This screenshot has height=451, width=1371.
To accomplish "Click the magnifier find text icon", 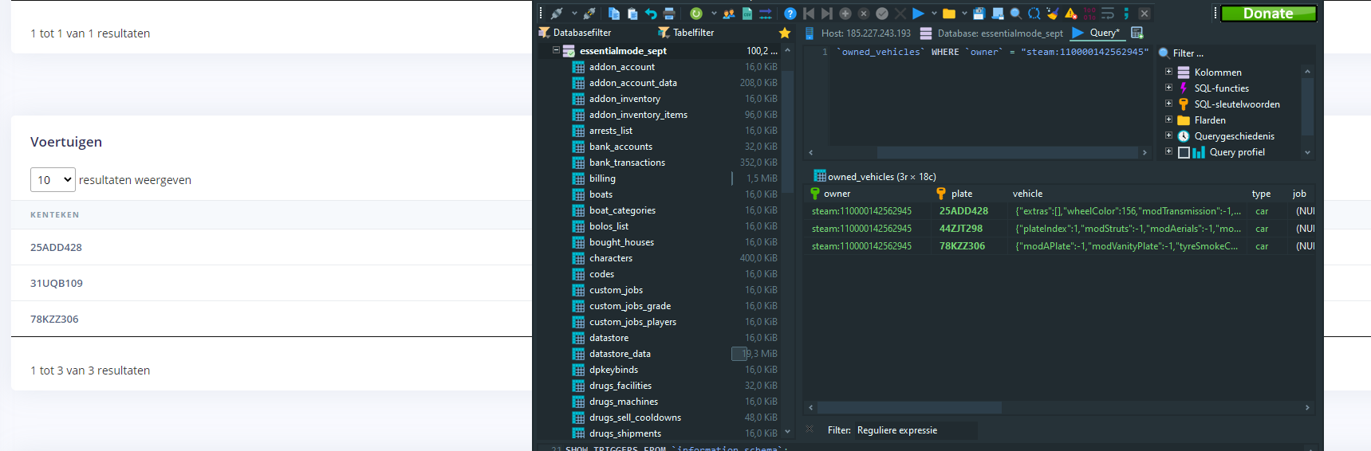I will click(x=1015, y=14).
